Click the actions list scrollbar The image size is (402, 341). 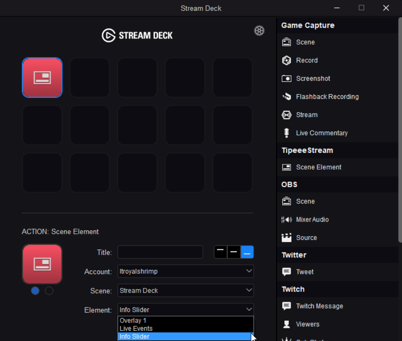(400, 129)
